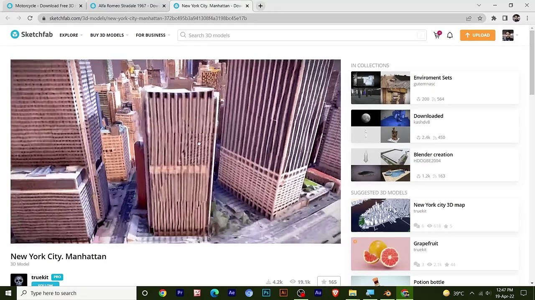Toggle Chrome side panel icon
Viewport: 535px width, 300px height.
pyautogui.click(x=505, y=18)
